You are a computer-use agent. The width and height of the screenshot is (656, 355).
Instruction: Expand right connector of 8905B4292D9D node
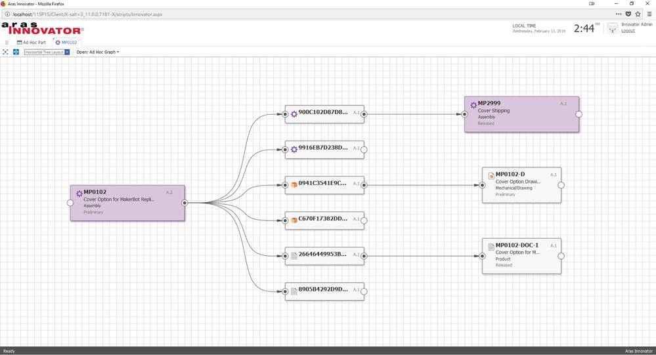click(364, 291)
